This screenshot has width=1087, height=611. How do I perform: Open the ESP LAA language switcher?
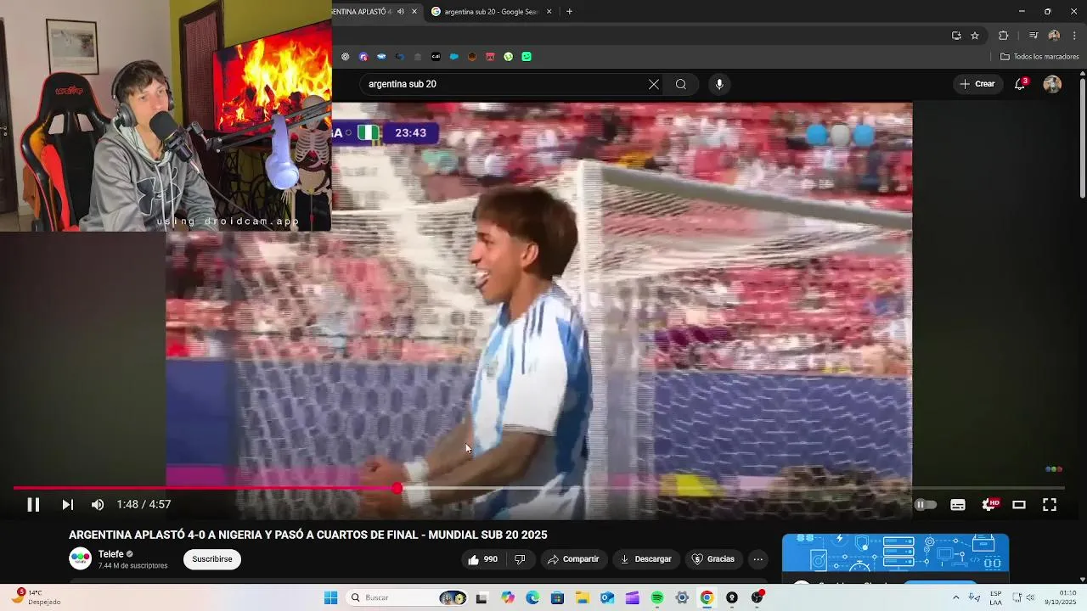[x=995, y=597]
